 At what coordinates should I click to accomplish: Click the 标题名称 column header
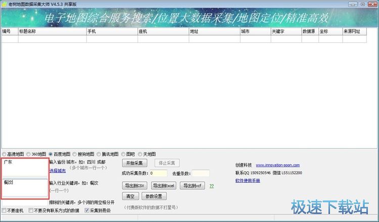point(53,31)
